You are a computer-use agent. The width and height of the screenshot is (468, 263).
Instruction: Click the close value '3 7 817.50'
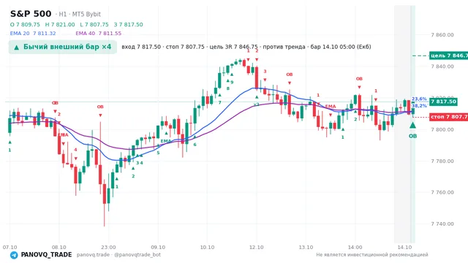tap(129, 24)
